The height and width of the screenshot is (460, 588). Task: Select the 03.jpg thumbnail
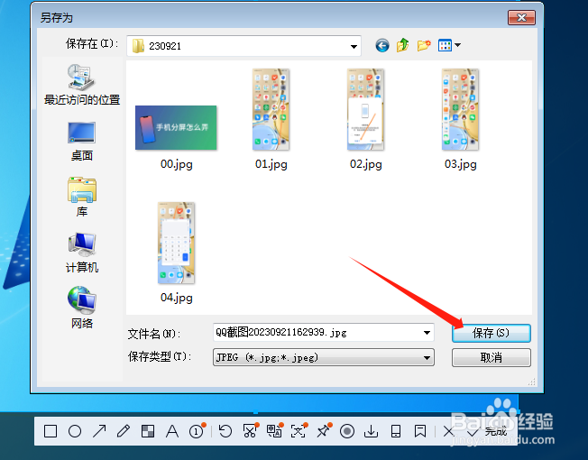(460, 109)
